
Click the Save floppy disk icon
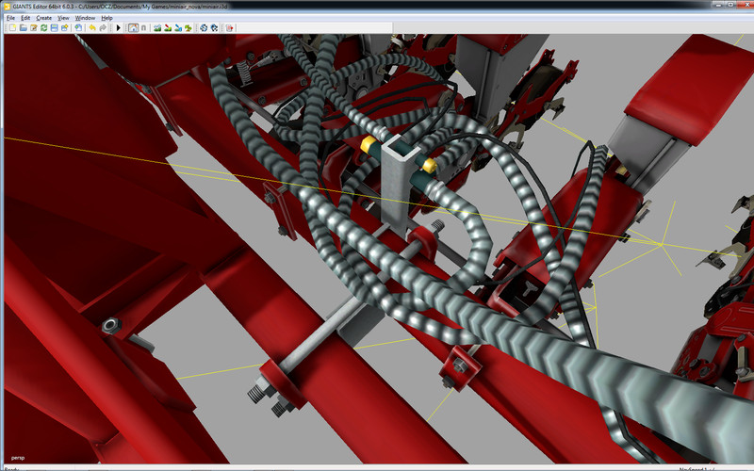tap(54, 28)
